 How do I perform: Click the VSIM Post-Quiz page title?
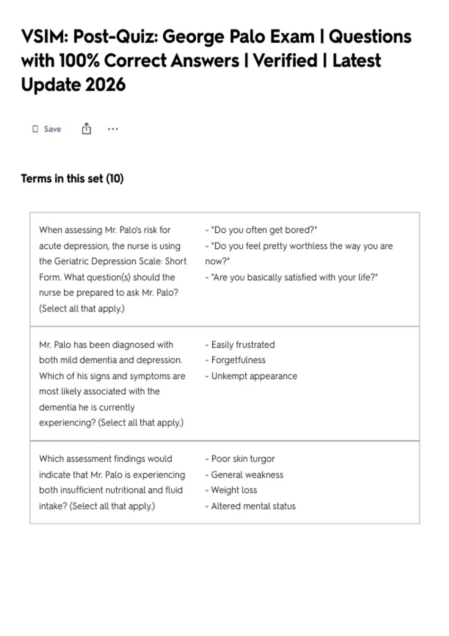(x=216, y=61)
